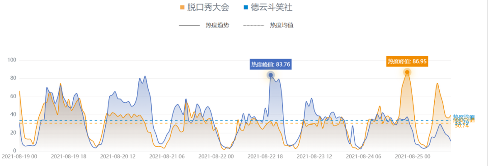
Task: Click the y-axis value 40
Action: click(x=13, y=114)
